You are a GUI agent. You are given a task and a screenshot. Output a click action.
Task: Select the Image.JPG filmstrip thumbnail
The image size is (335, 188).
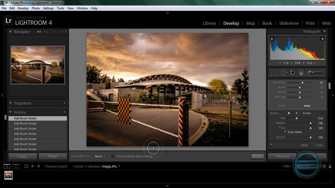point(9,175)
